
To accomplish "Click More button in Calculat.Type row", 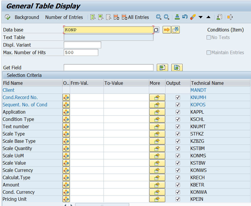I will [x=157, y=178].
